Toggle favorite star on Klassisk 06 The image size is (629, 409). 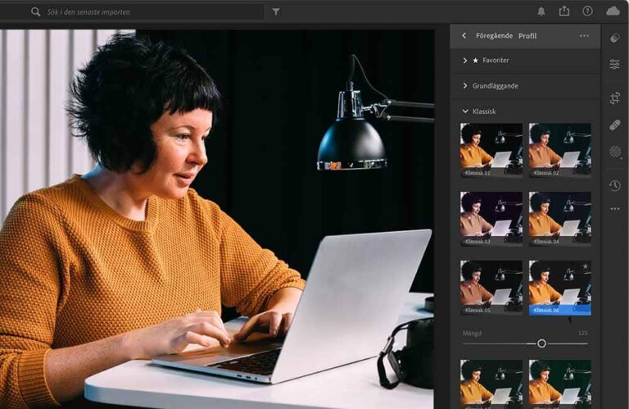pyautogui.click(x=585, y=266)
